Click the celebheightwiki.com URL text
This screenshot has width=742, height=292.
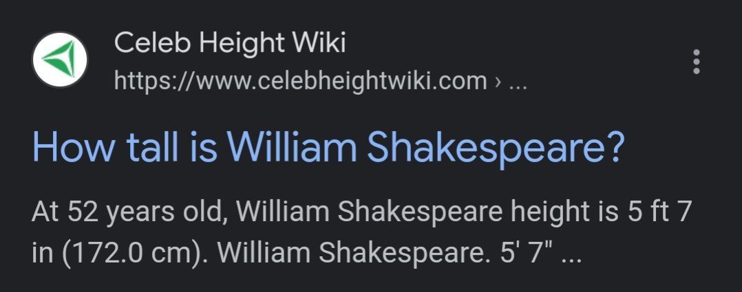pyautogui.click(x=301, y=81)
